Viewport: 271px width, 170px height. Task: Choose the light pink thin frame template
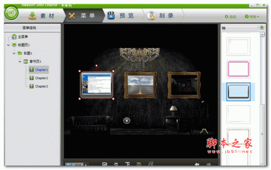238,47
